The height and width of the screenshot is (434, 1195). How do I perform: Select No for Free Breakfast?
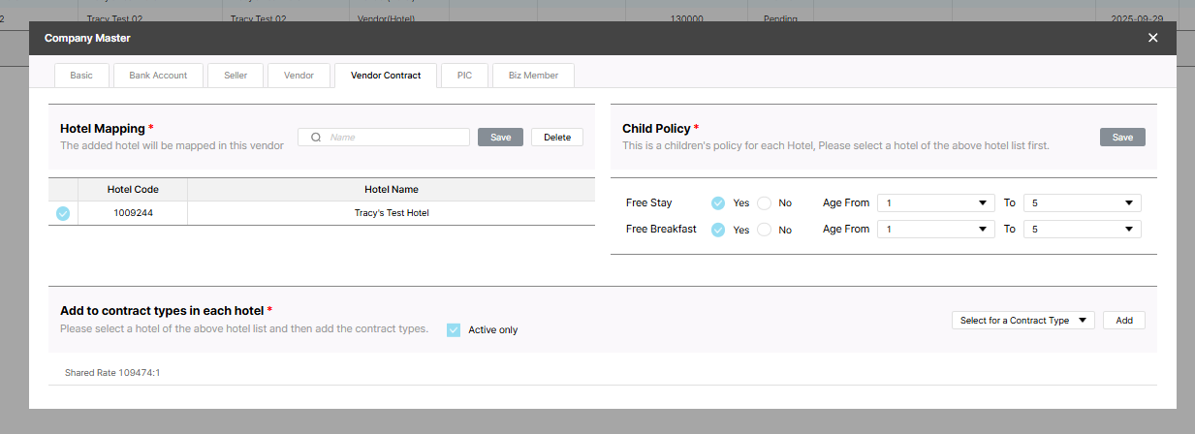[764, 230]
